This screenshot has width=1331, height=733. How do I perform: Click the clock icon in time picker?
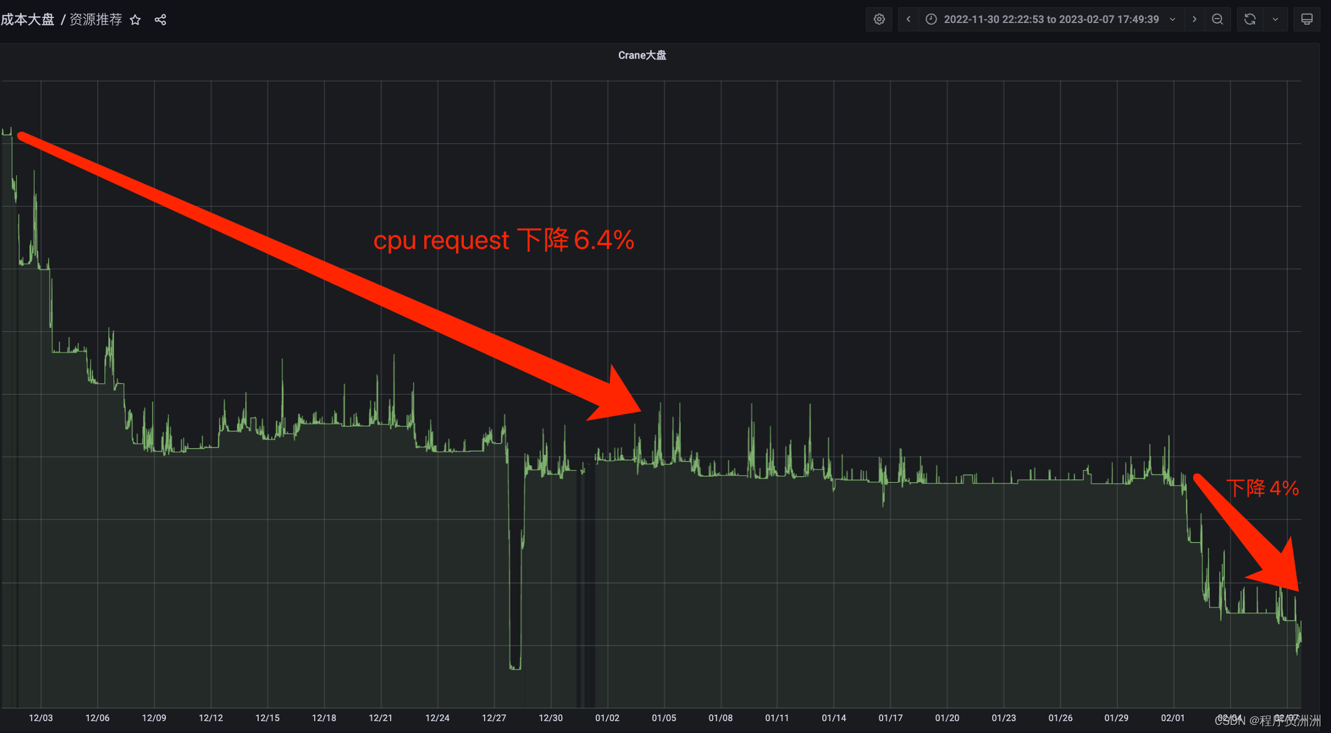point(931,19)
